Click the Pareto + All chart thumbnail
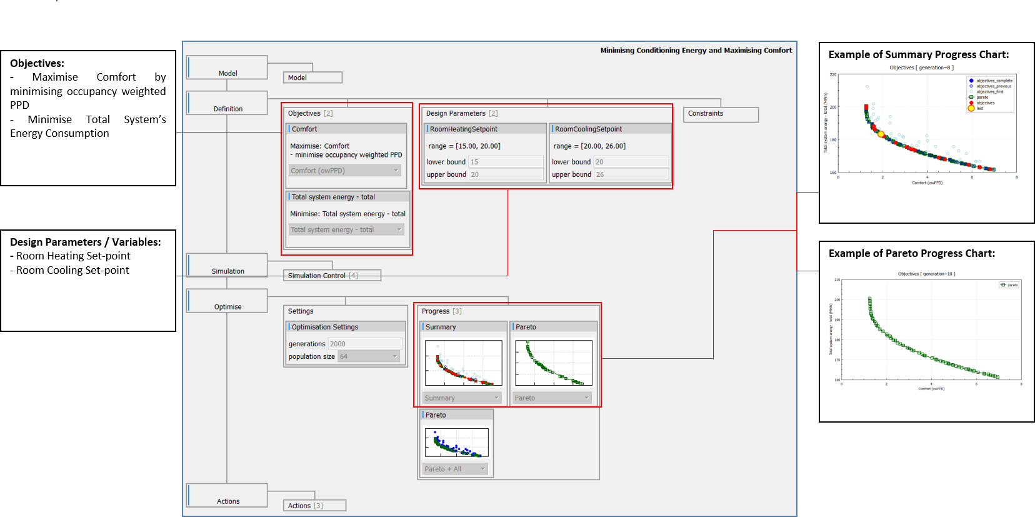 pos(456,443)
